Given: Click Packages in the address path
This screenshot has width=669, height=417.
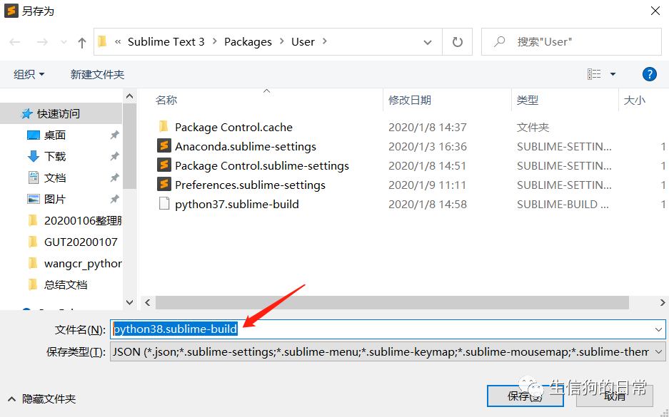Looking at the screenshot, I should (248, 42).
